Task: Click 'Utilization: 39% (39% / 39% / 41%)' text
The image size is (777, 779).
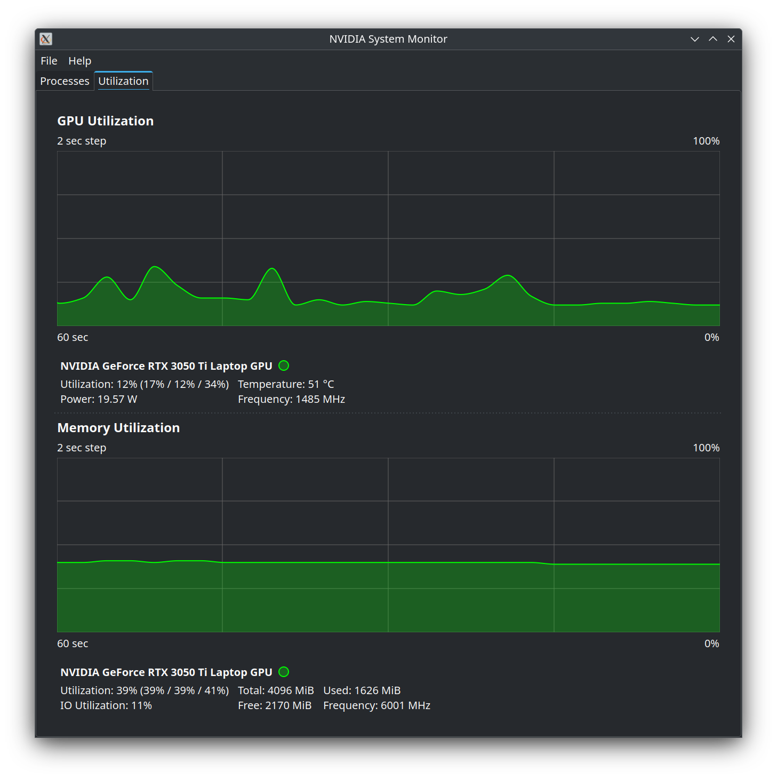Action: tap(145, 690)
